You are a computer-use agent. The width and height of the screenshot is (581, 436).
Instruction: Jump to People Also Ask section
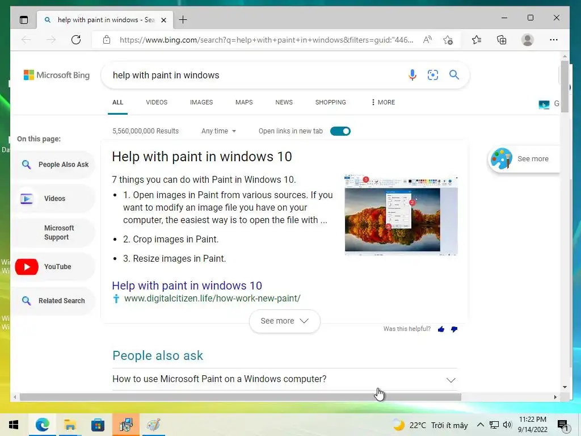coord(55,165)
